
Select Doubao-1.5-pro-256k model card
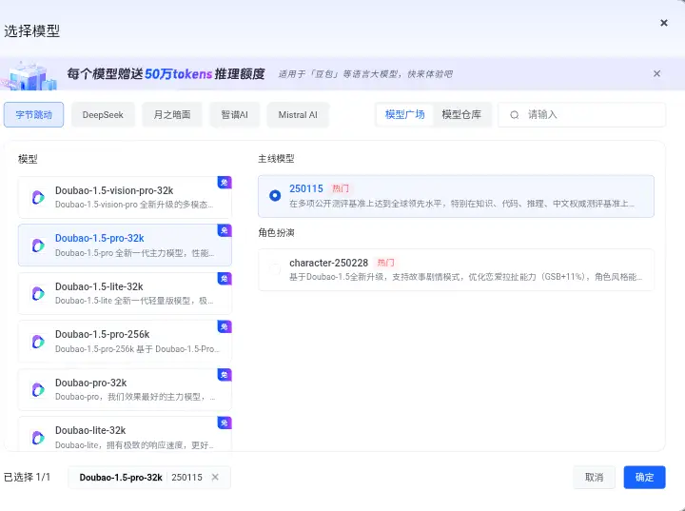(x=125, y=342)
